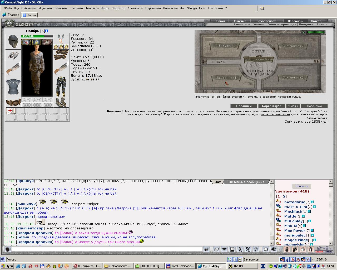Switch to the Балин tab
Image resolution: width=337 pixels, height=270 pixels.
click(x=29, y=15)
